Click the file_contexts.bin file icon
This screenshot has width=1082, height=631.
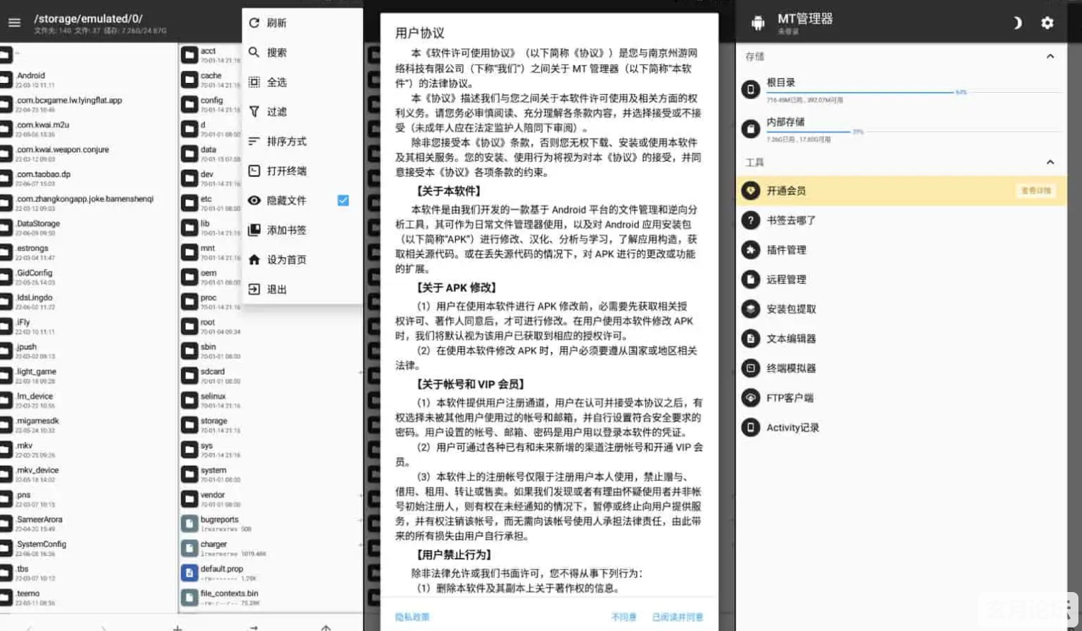(189, 597)
